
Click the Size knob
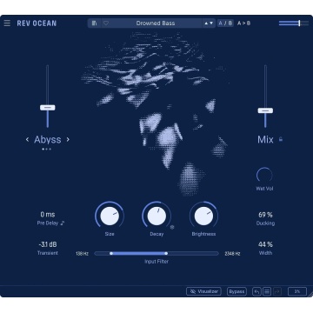point(110,216)
